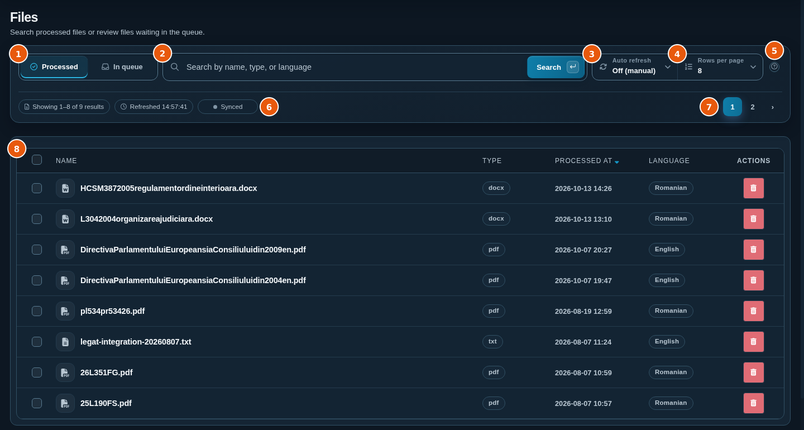
Task: Mark the 25L190FS.pdf row checkbox
Action: click(x=37, y=403)
